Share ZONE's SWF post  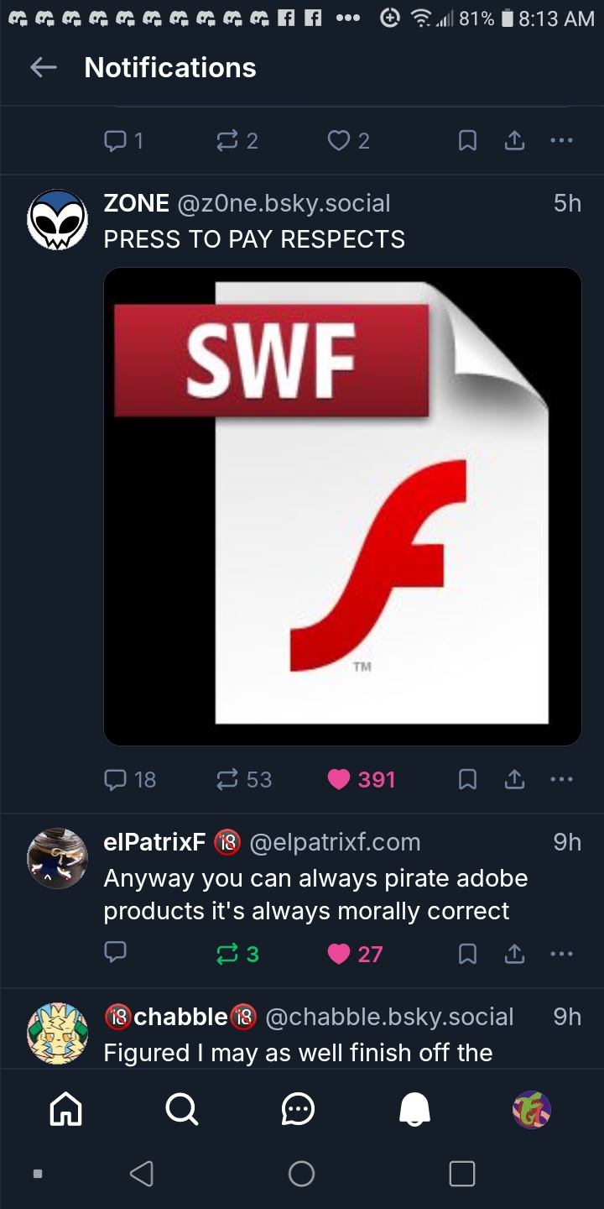pyautogui.click(x=514, y=780)
